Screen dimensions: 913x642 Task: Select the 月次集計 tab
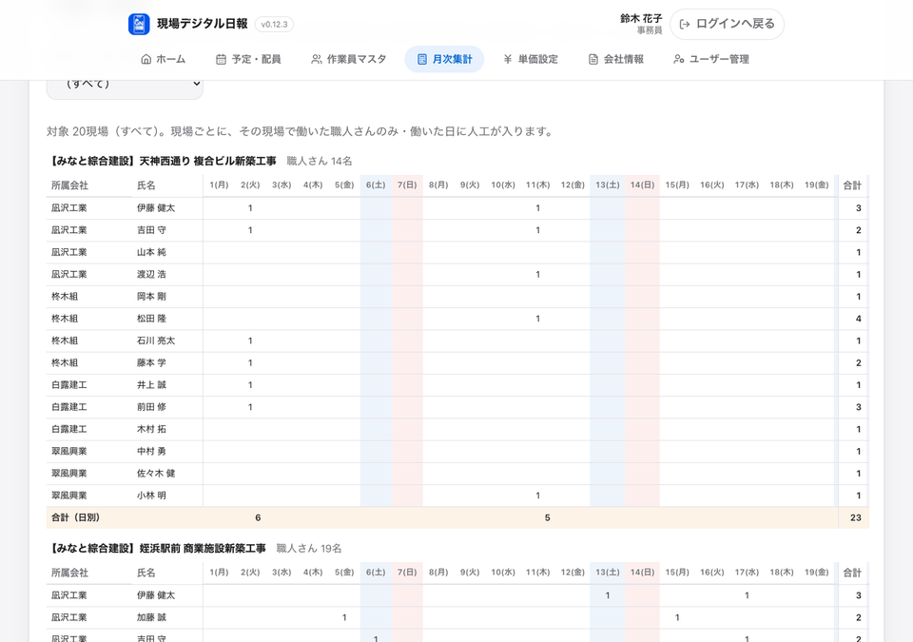pos(444,59)
